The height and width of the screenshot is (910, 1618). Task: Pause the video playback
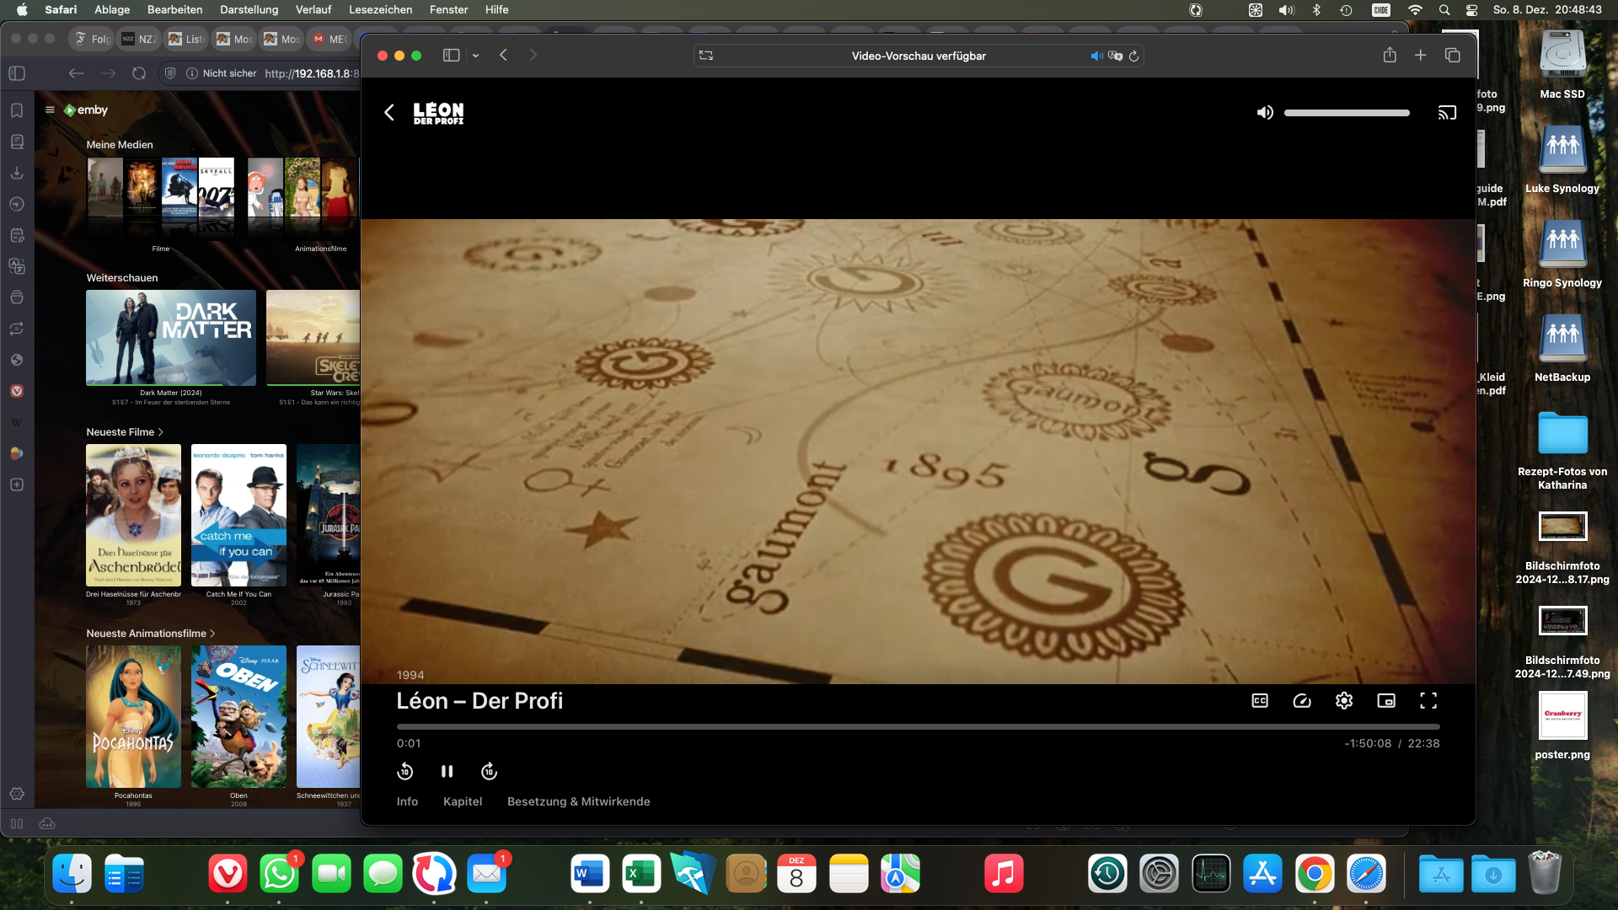pos(447,772)
